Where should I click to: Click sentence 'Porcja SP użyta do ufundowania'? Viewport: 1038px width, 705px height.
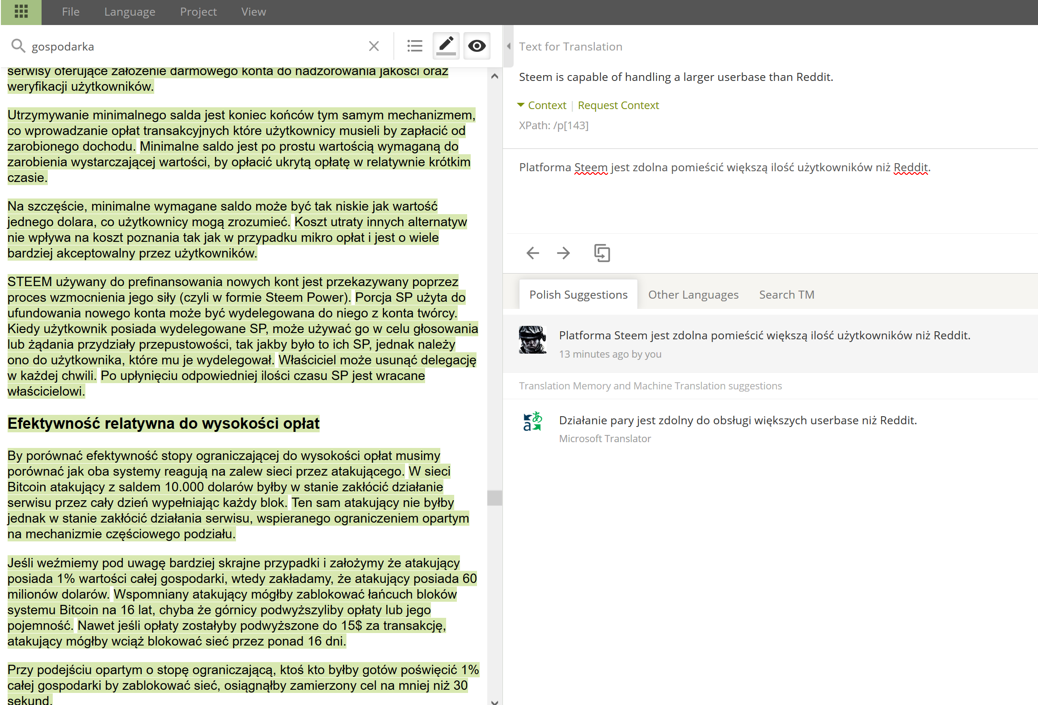click(236, 305)
